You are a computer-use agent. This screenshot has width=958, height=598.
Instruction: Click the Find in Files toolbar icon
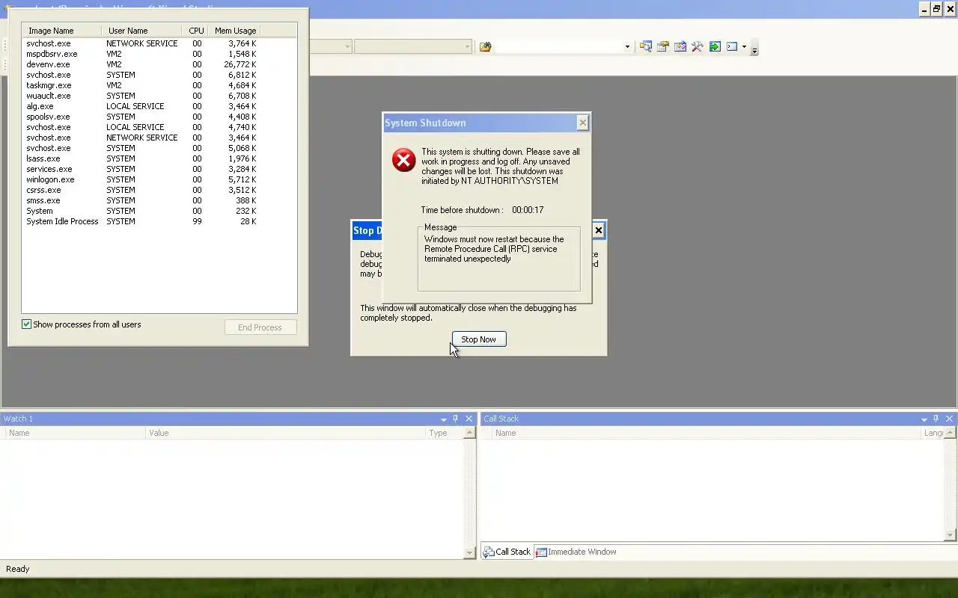[x=486, y=46]
